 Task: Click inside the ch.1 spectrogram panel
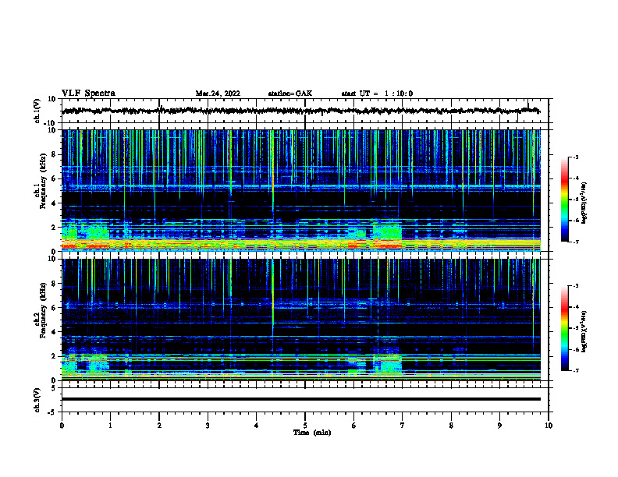(x=300, y=190)
